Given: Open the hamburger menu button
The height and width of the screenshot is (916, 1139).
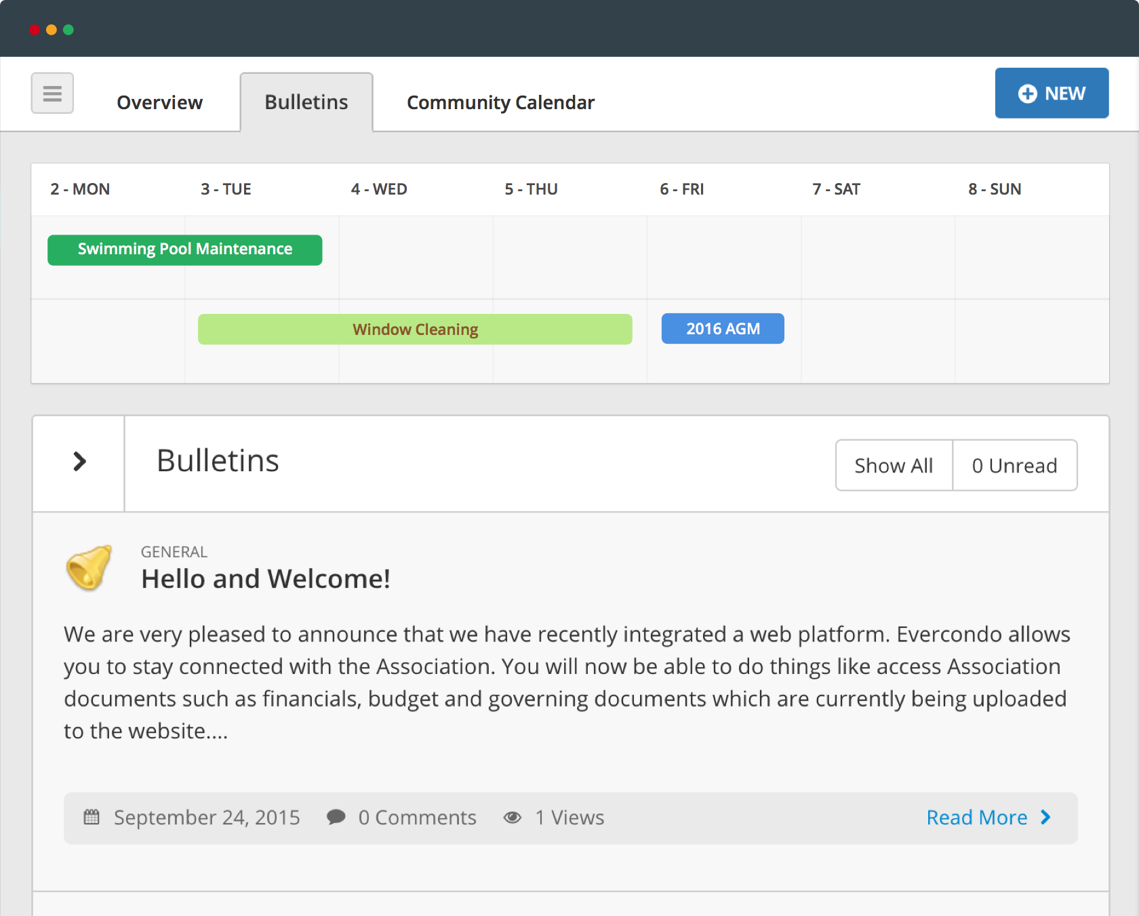Looking at the screenshot, I should [x=52, y=93].
